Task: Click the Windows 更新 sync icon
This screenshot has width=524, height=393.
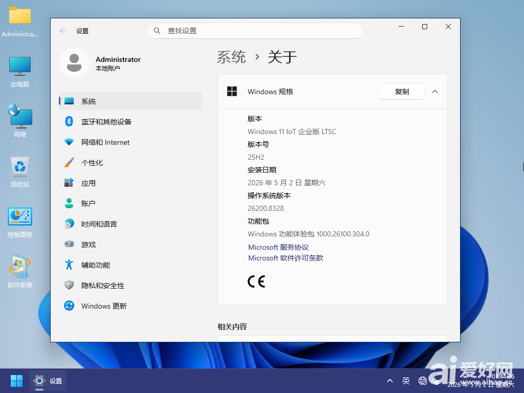Action: pyautogui.click(x=69, y=305)
